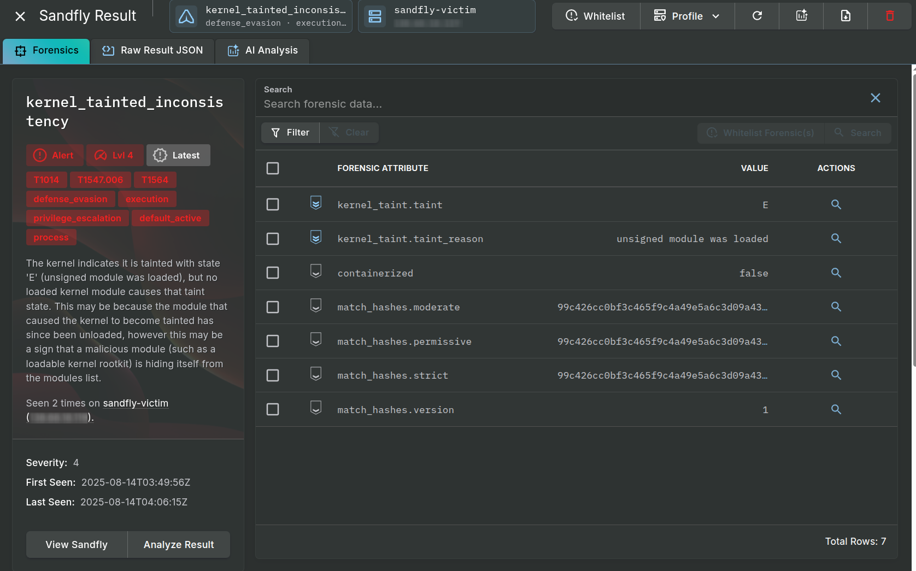Click the shield icon beside match_hashes.moderate
The image size is (916, 571).
click(316, 305)
